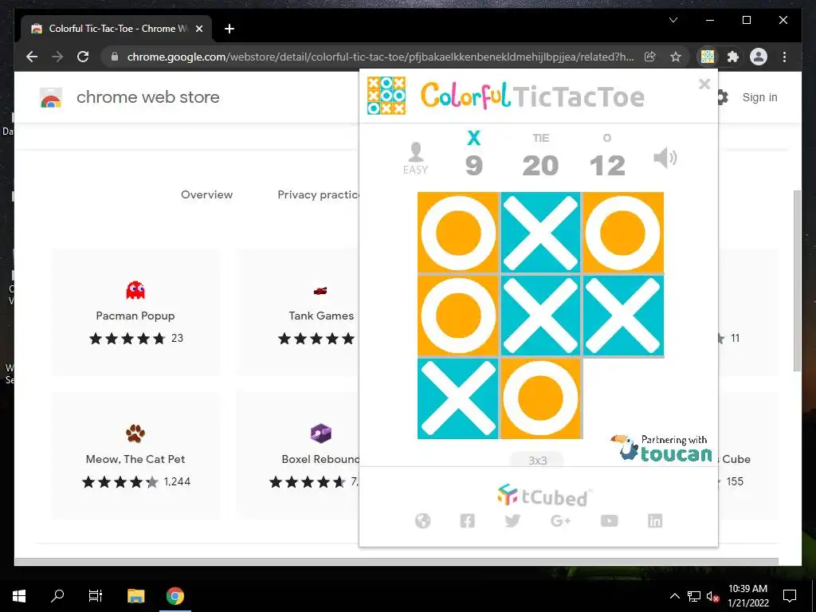The height and width of the screenshot is (612, 816).
Task: Click the X score value 9
Action: 473,166
